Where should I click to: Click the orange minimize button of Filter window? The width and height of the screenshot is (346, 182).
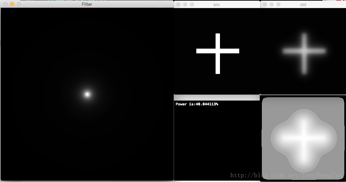click(x=12, y=4)
